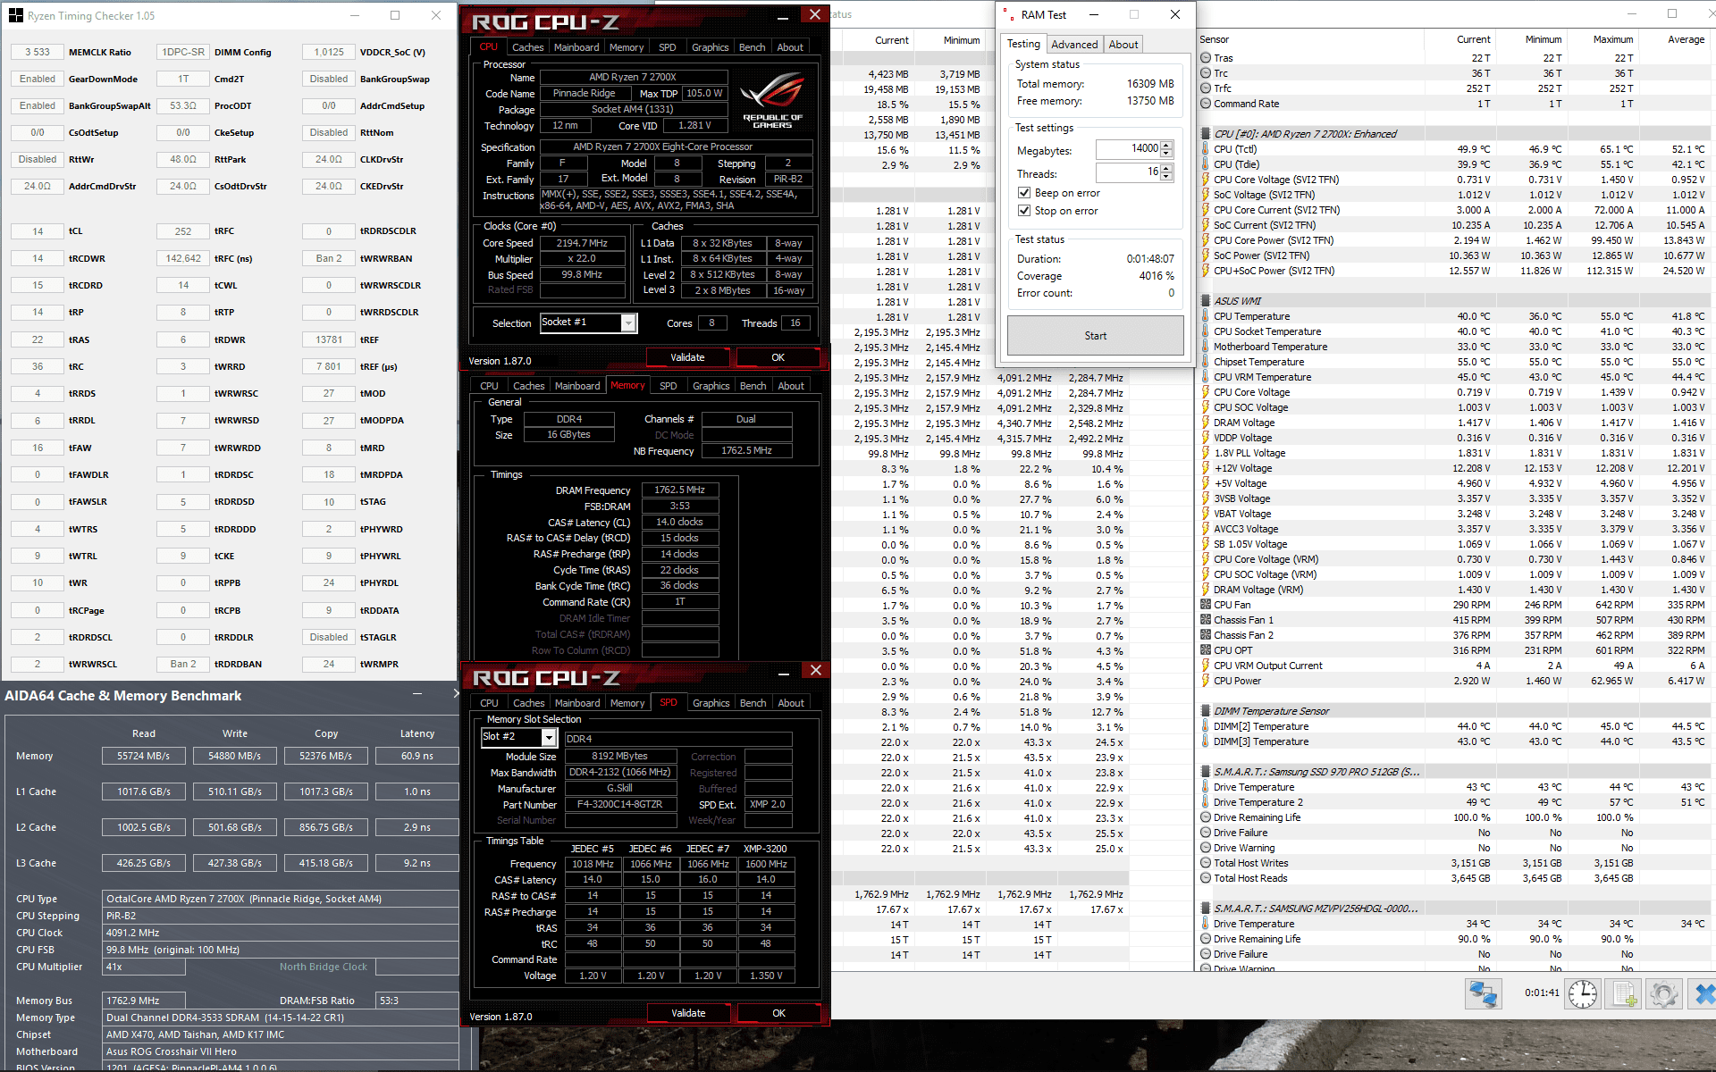The height and width of the screenshot is (1072, 1716).
Task: Open Bench tab in top CPU-Z window
Action: [x=752, y=47]
